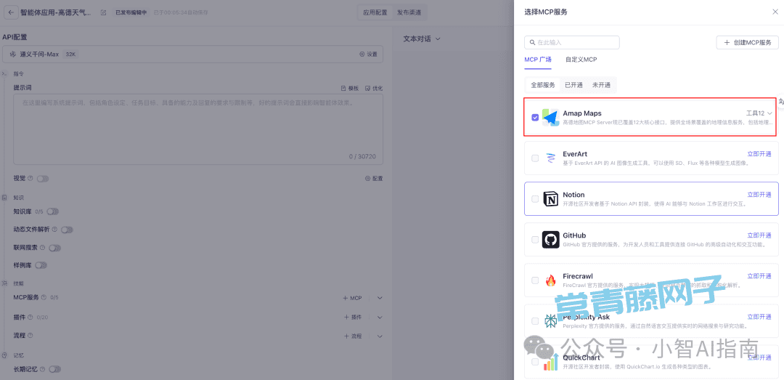Click 立即开通 for Firecrawl
The image size is (784, 380).
[x=759, y=276]
